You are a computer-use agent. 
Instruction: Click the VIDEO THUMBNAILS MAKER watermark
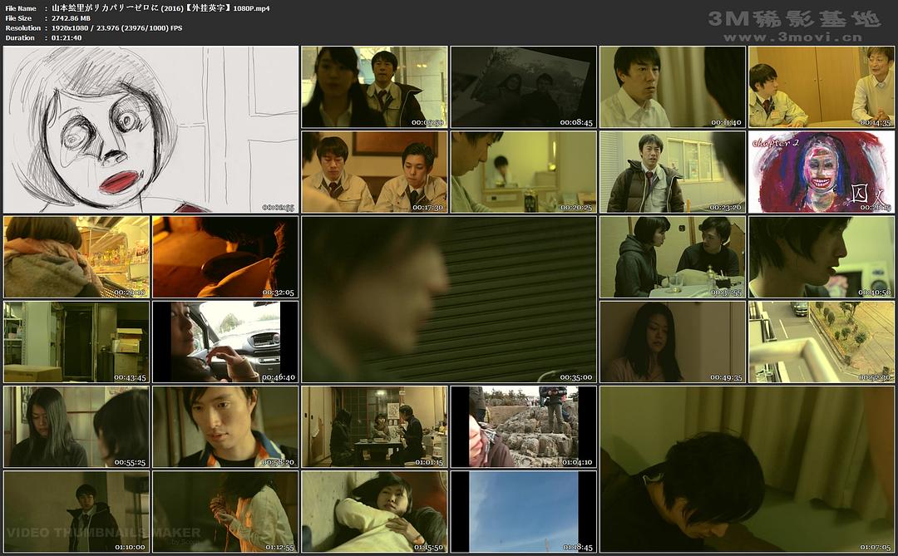point(104,533)
